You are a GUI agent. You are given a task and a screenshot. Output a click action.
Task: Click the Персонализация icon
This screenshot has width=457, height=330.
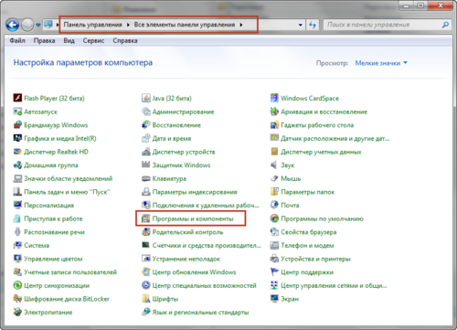click(17, 205)
